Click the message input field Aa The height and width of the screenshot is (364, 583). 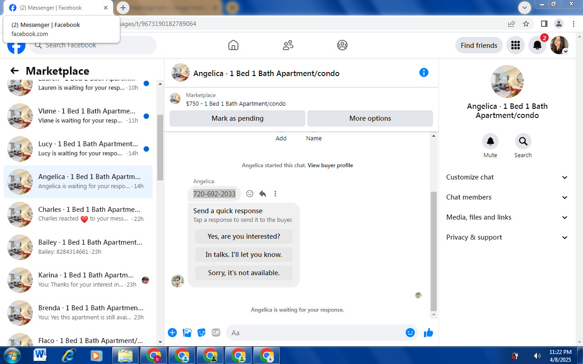pos(315,333)
